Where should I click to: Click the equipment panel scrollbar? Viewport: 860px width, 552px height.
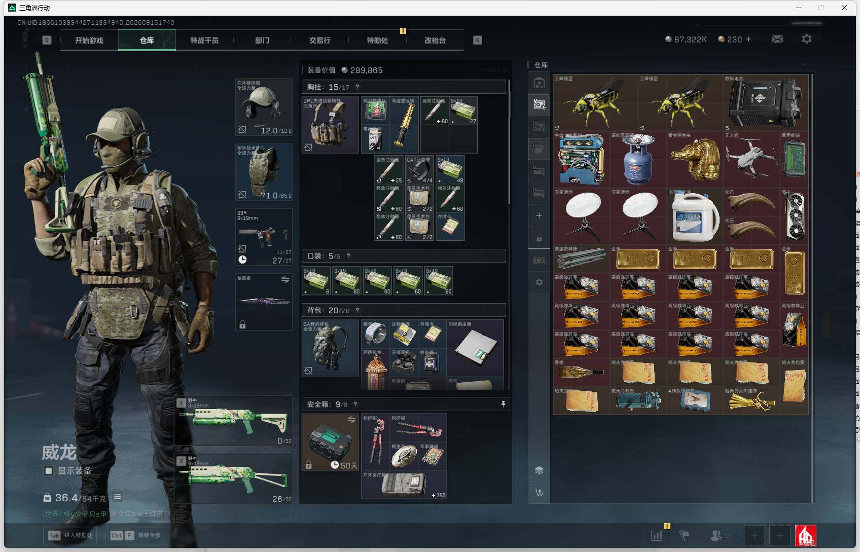(509, 141)
